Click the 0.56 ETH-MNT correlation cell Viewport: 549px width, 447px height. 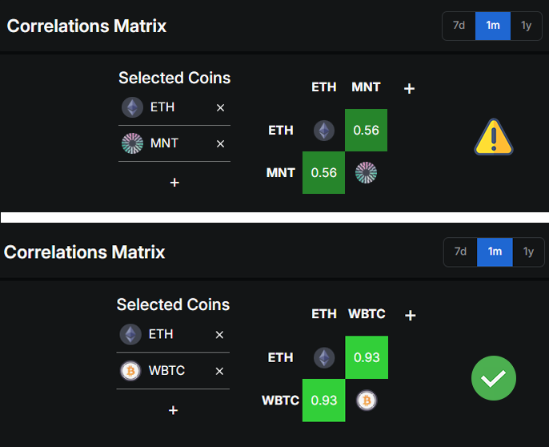(366, 130)
